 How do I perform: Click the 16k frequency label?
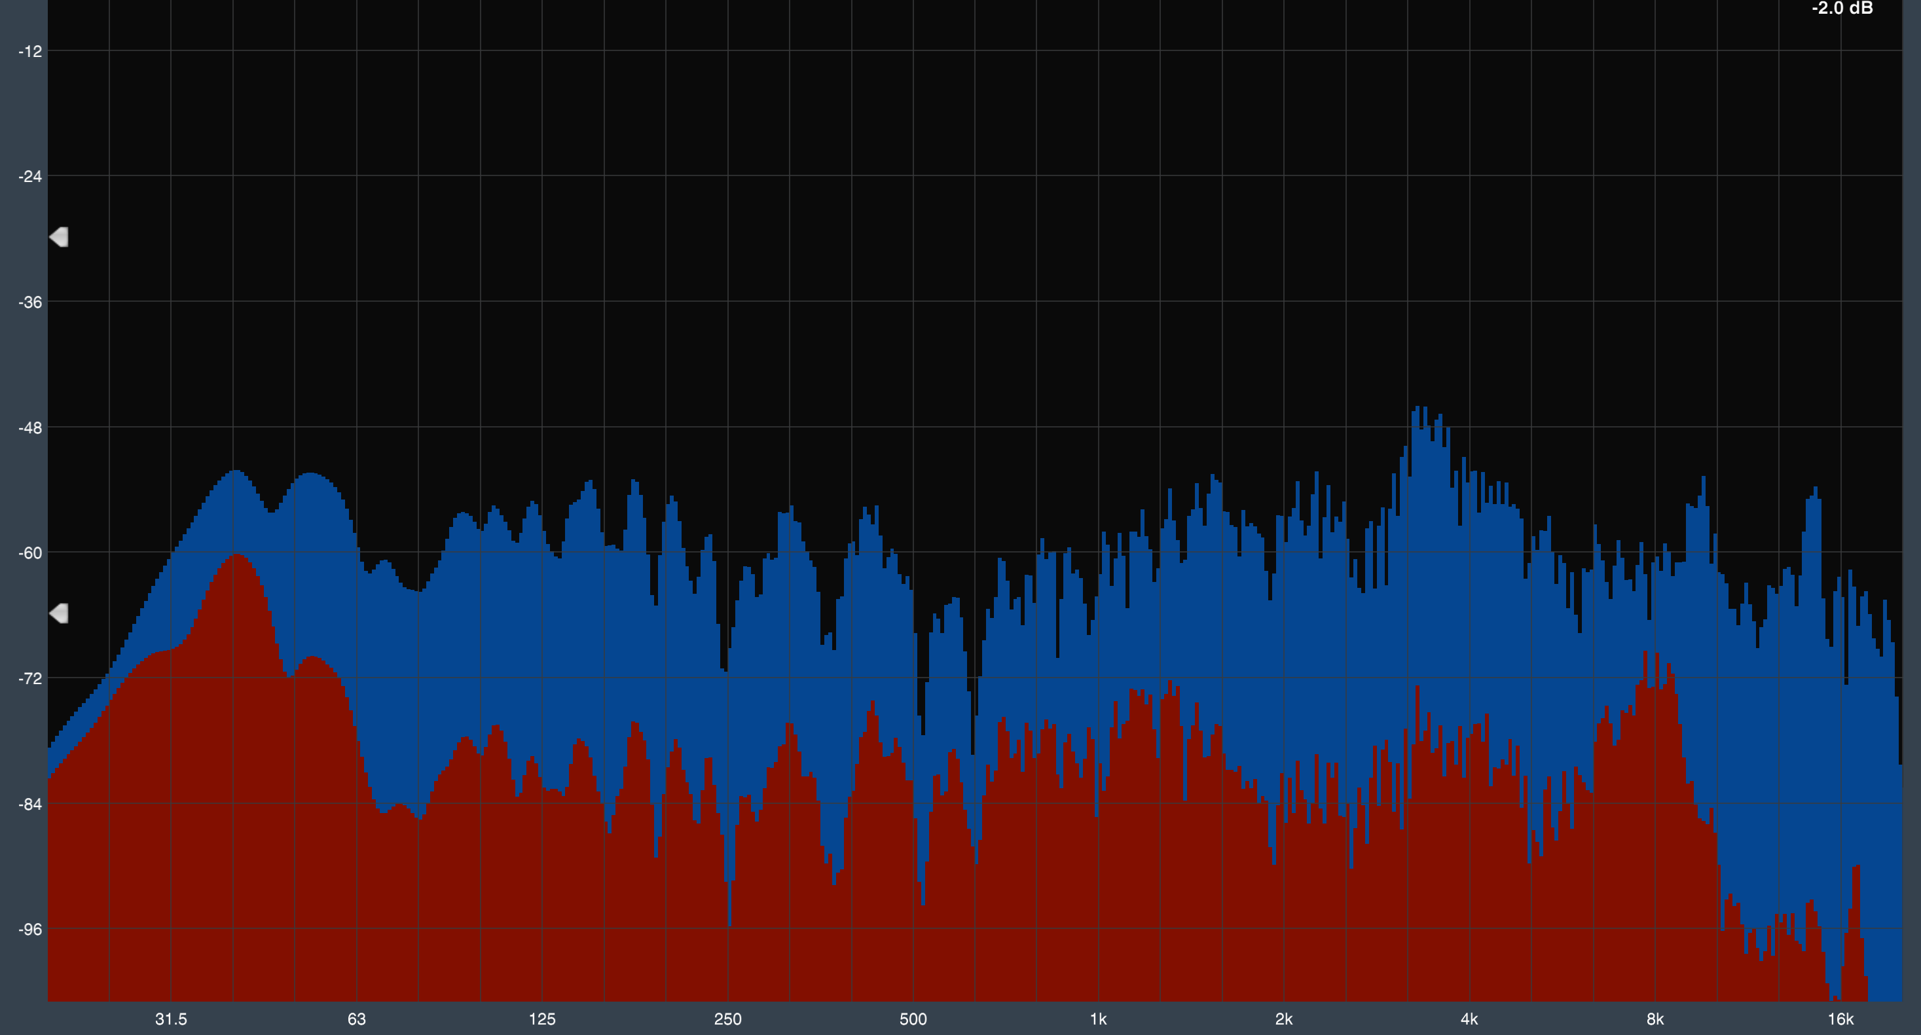tap(1840, 1019)
